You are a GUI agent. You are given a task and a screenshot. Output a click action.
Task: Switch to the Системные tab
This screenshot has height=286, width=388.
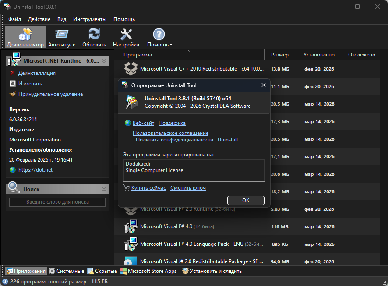66,271
